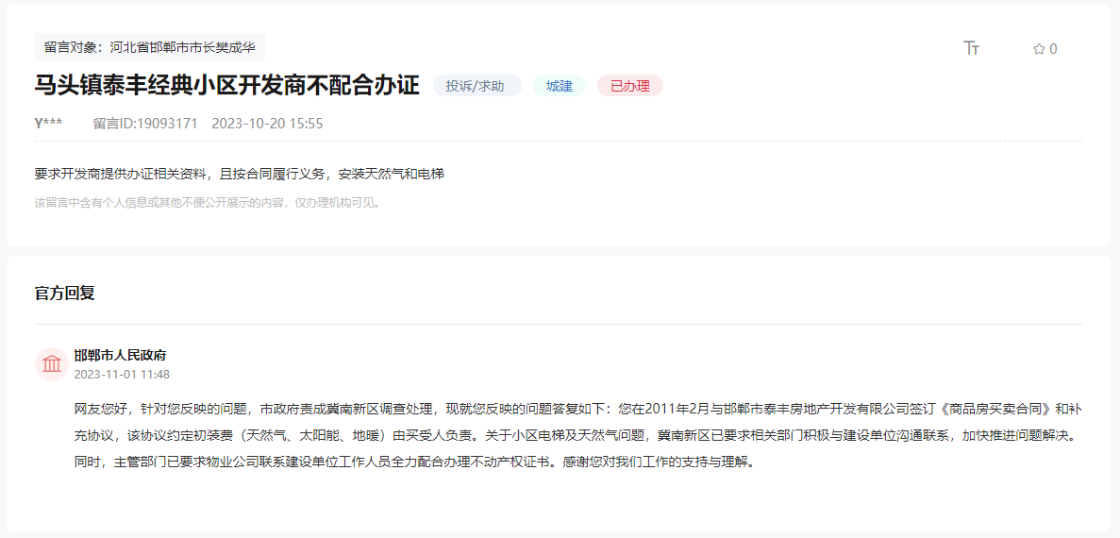
Task: Click the star favorite icon
Action: 1039,49
